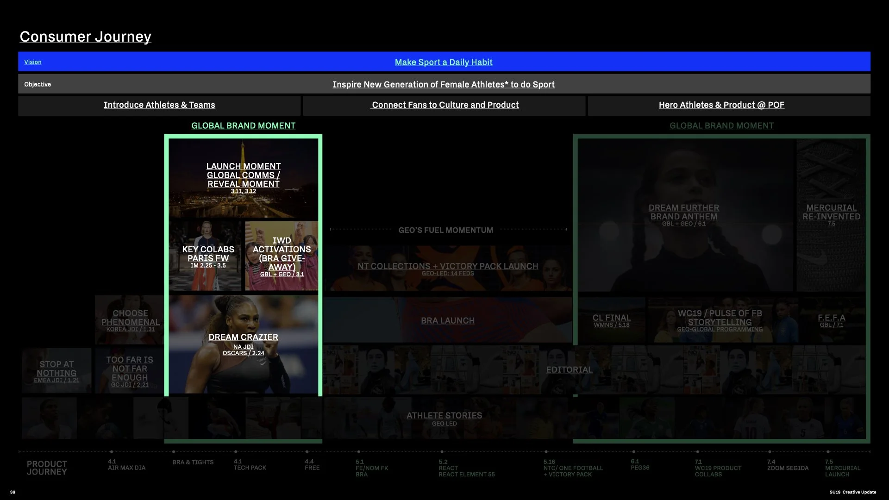Select Hero Athletes & Product @ POF
889x500 pixels.
pos(721,105)
